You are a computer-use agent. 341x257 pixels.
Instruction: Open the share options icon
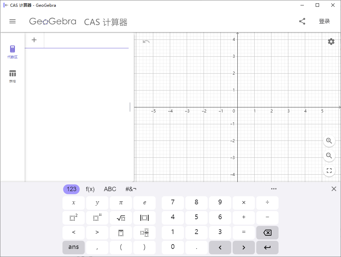pyautogui.click(x=302, y=21)
